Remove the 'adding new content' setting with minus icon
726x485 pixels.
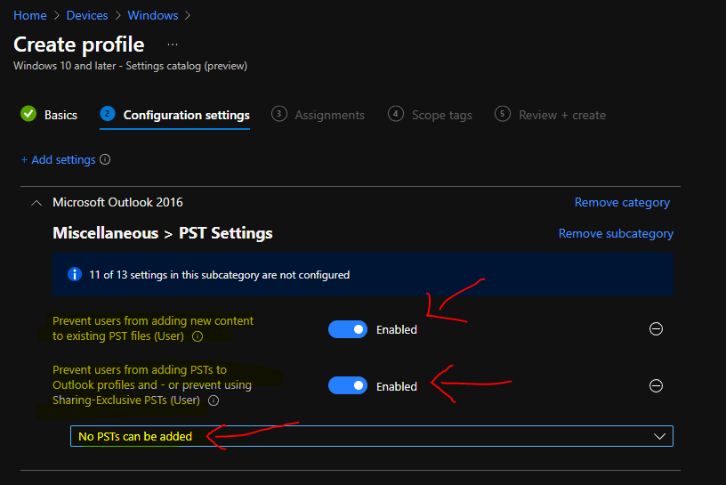(x=656, y=329)
